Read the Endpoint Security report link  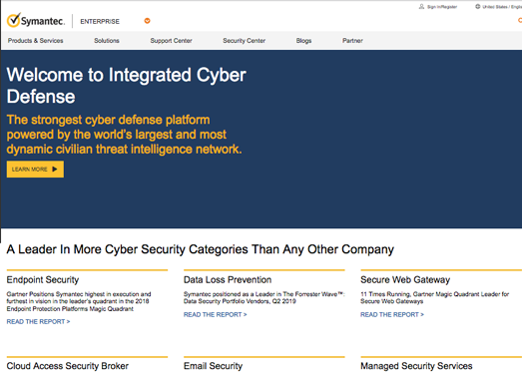coord(38,322)
